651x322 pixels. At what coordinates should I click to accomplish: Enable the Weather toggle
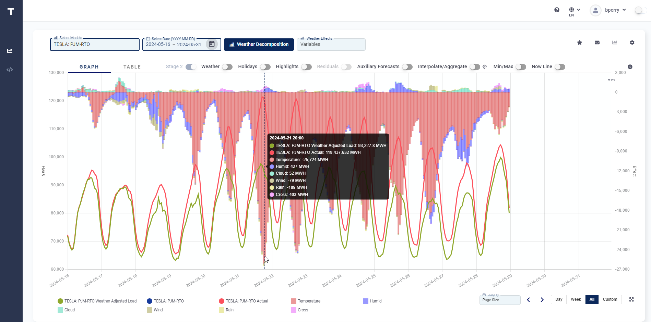pyautogui.click(x=227, y=67)
